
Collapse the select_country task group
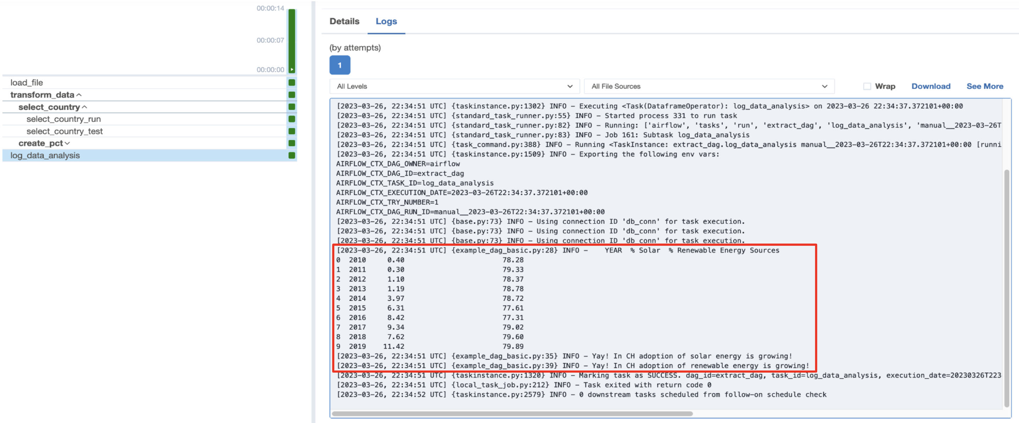click(x=85, y=107)
